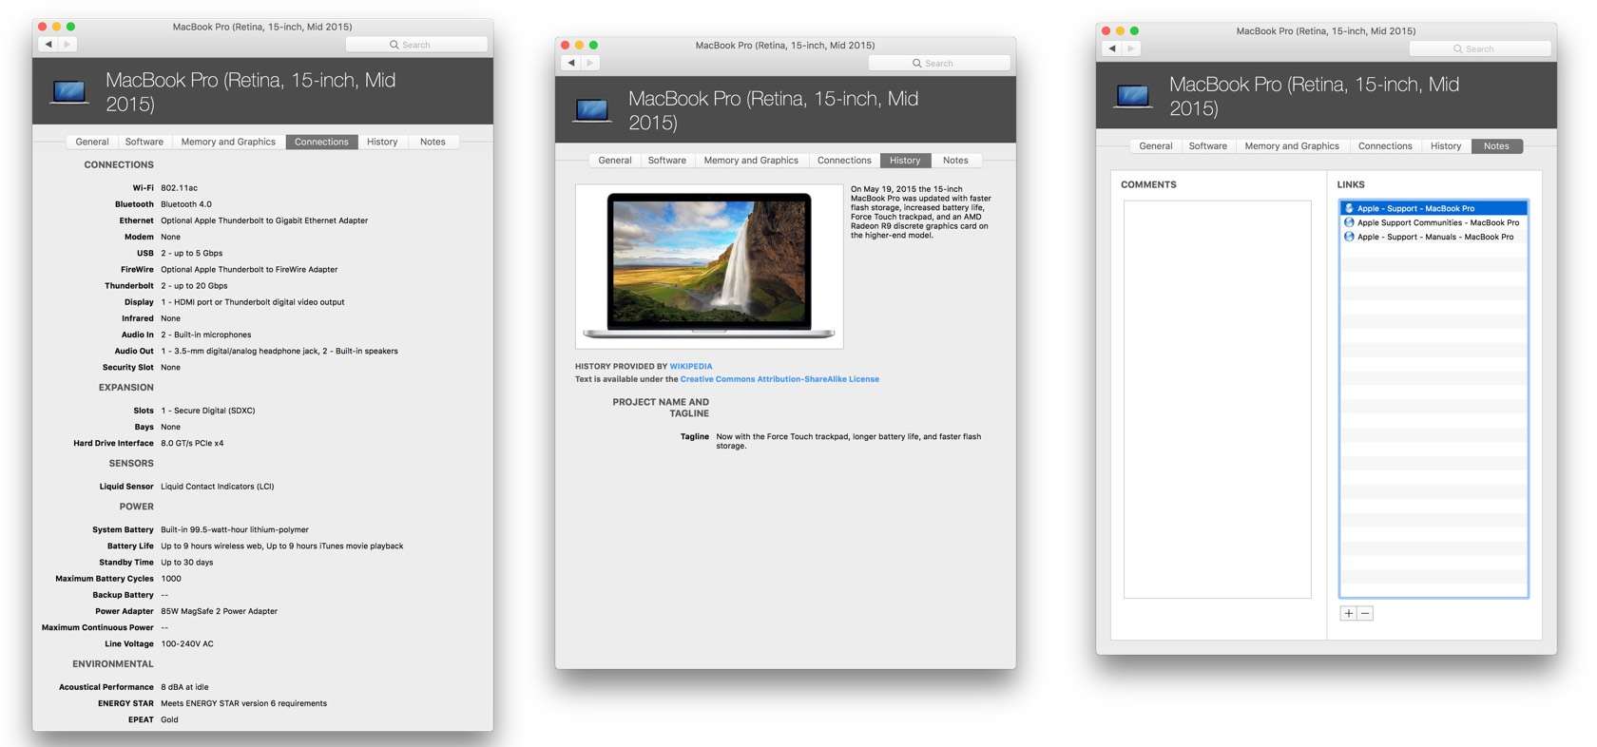Click the back arrow in the Notes window

[1112, 48]
